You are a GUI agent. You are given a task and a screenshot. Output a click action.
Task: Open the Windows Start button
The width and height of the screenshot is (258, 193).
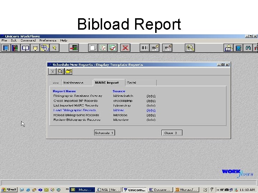(x=9, y=190)
